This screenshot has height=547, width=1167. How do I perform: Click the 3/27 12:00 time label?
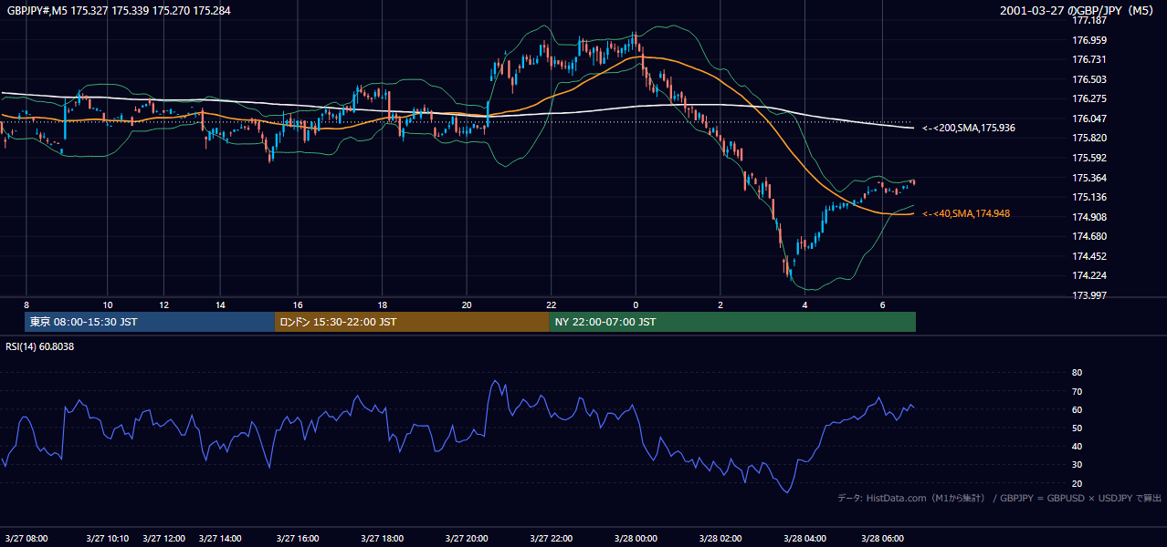tap(164, 538)
